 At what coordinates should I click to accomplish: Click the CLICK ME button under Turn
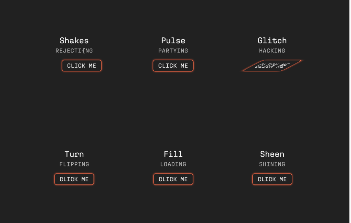point(74,179)
